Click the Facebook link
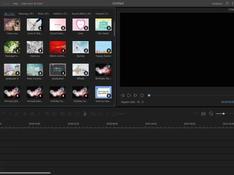This screenshot has height=175, width=234. 217,3
